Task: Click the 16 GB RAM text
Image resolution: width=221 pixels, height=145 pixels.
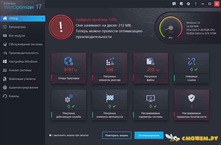Action: click(192, 26)
